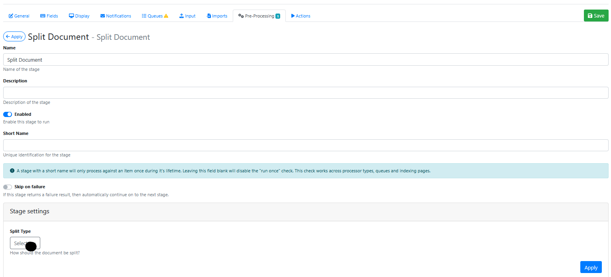Click the back Apply button near title
The width and height of the screenshot is (611, 277).
(14, 37)
